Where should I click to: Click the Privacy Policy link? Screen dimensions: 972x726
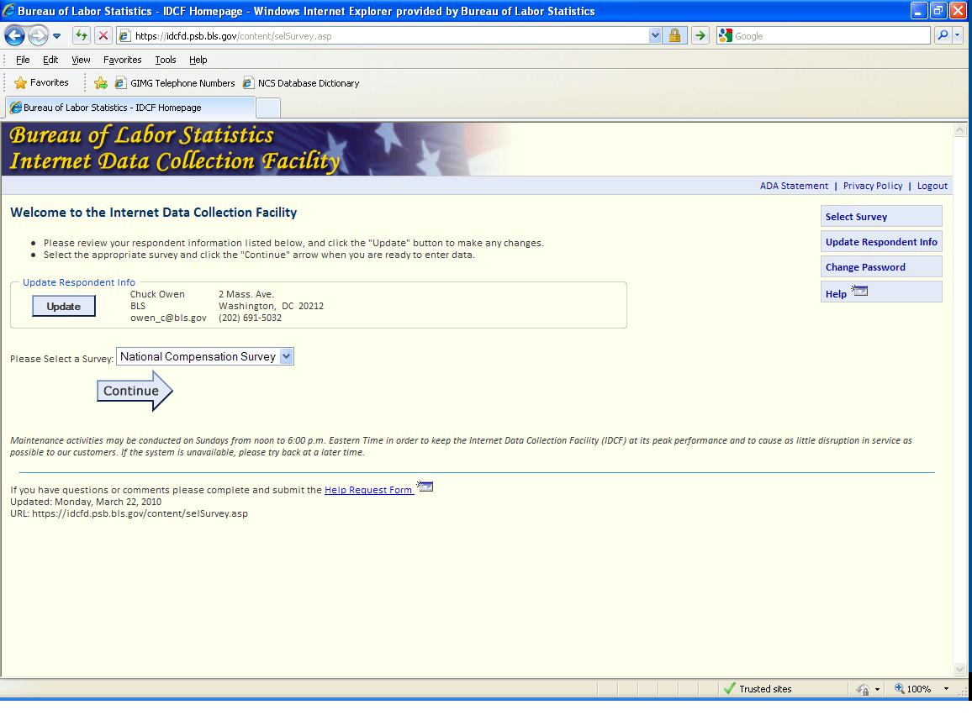[872, 186]
